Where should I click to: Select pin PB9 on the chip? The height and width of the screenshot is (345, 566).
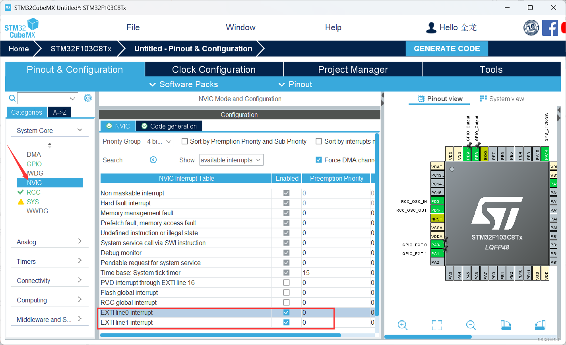point(468,154)
